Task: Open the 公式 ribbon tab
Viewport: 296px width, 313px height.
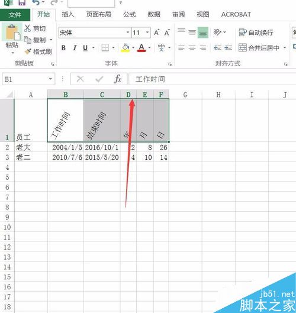Action: pos(129,14)
